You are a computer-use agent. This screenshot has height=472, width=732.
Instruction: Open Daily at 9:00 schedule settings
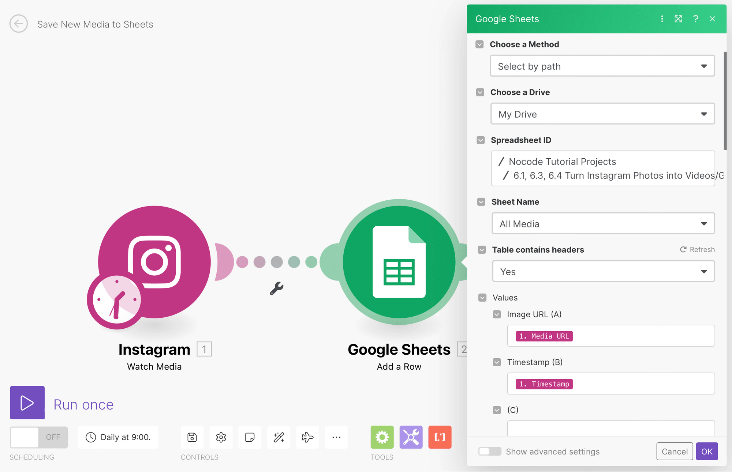pos(118,437)
